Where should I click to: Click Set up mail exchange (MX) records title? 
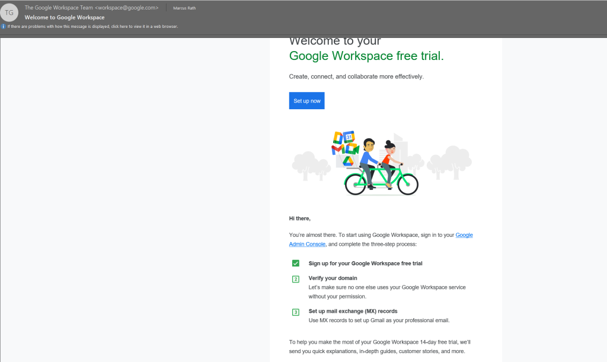tap(353, 311)
